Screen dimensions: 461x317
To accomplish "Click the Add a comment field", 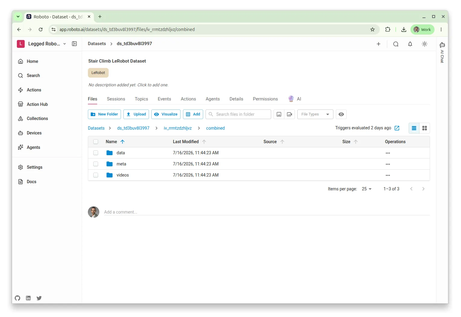I will tap(267, 212).
